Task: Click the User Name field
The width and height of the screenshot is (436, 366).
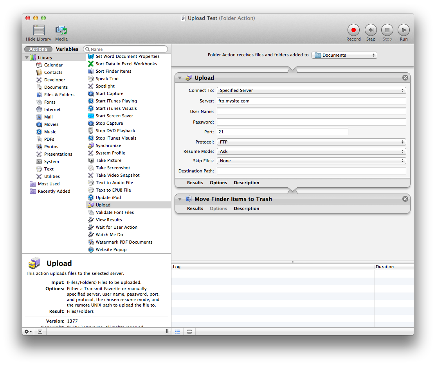Action: point(312,111)
